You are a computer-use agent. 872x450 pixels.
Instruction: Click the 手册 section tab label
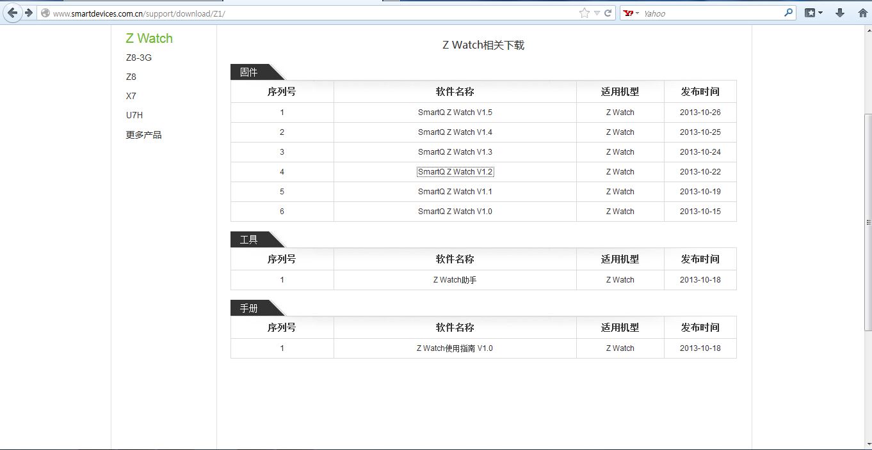(249, 308)
